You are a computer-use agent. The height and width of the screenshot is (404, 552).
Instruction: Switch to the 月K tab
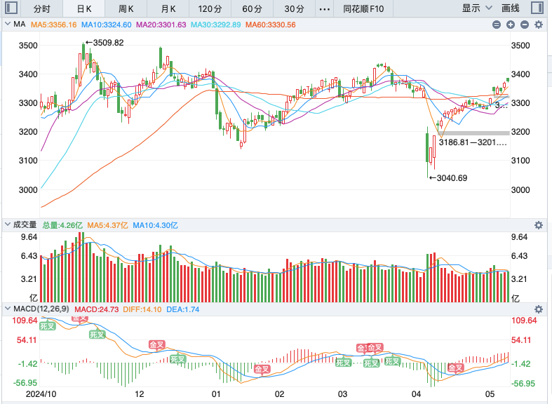click(x=168, y=9)
